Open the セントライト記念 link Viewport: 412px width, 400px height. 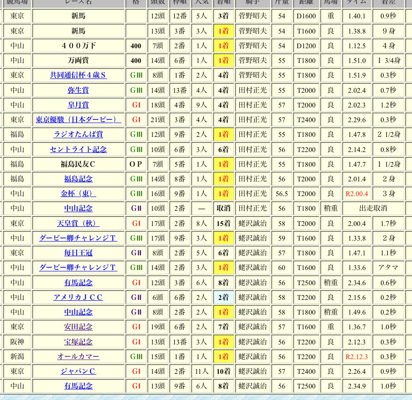coord(78,149)
